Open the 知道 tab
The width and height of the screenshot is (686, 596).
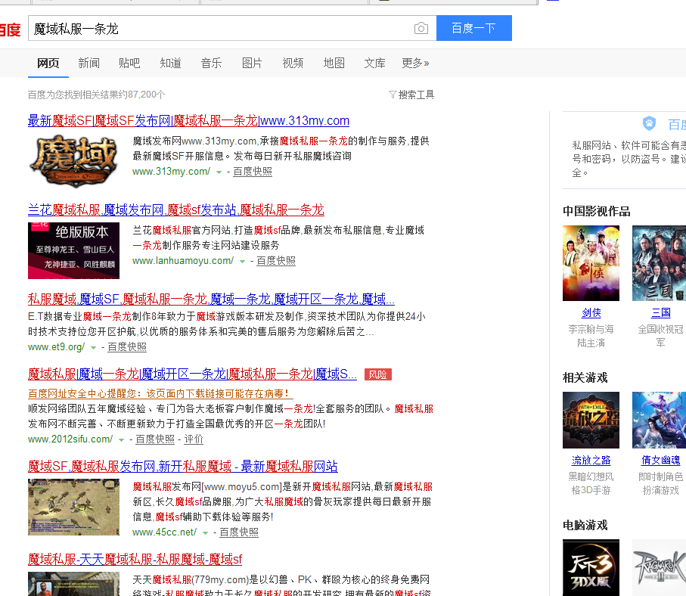[x=171, y=64]
